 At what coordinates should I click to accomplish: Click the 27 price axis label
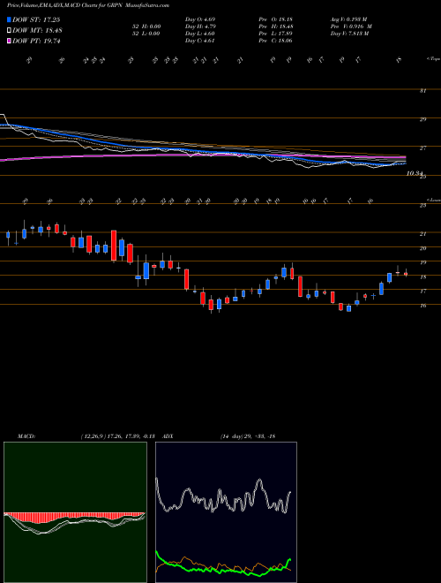point(422,148)
